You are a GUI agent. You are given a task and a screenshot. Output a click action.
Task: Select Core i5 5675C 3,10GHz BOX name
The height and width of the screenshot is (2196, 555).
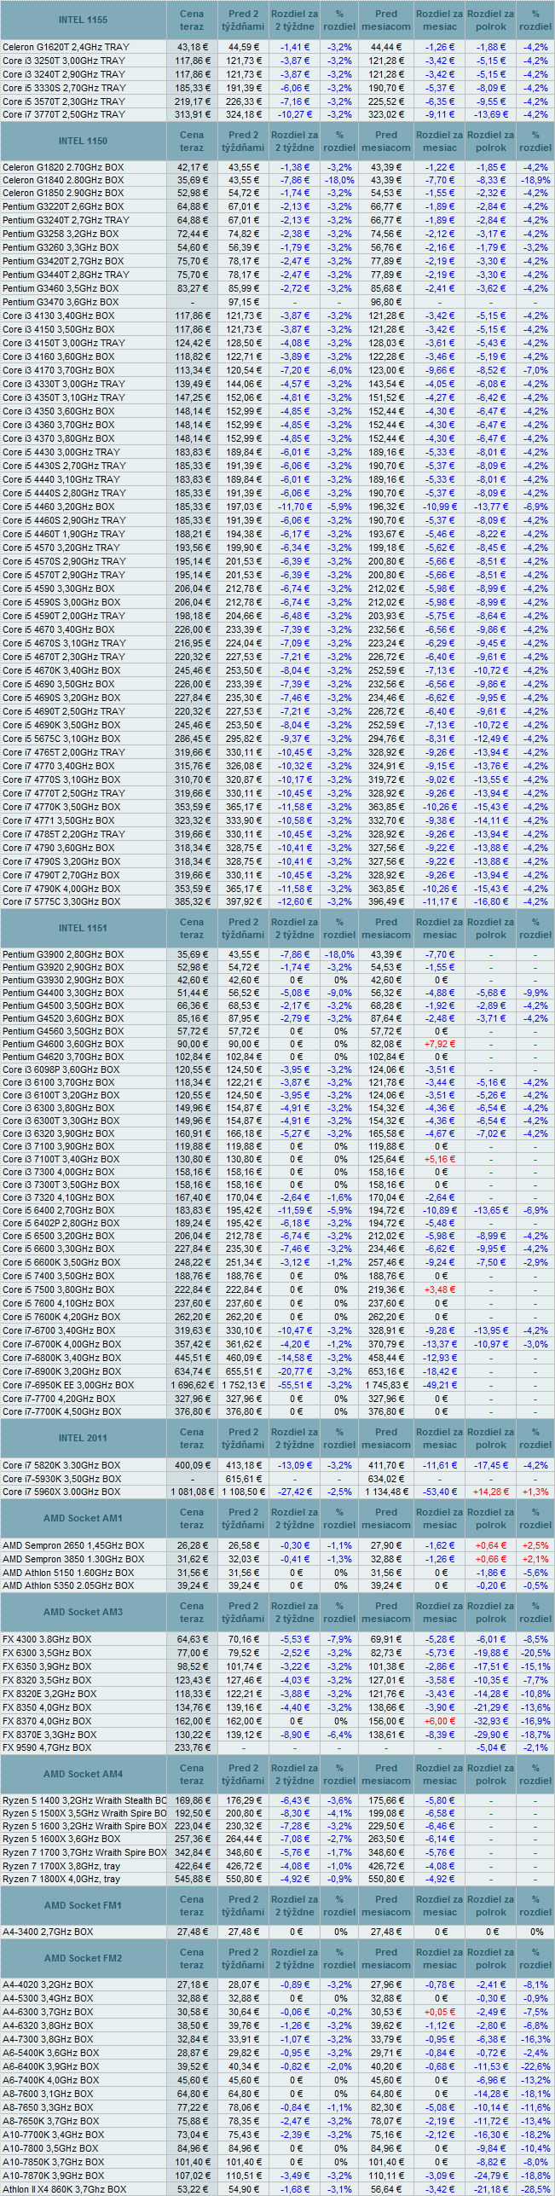point(61,739)
